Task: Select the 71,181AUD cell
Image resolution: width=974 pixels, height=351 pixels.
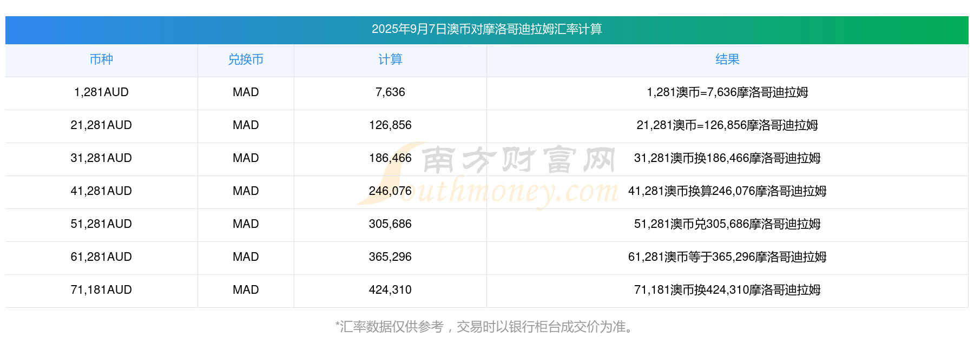Action: coord(101,290)
